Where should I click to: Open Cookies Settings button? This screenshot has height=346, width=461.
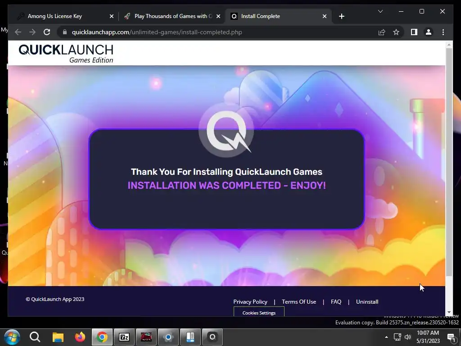[x=259, y=312]
